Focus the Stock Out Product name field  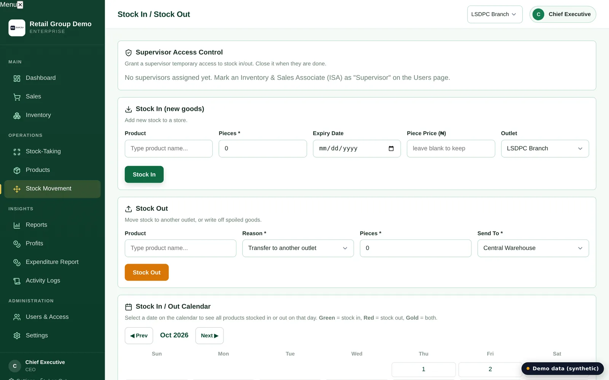pos(180,248)
